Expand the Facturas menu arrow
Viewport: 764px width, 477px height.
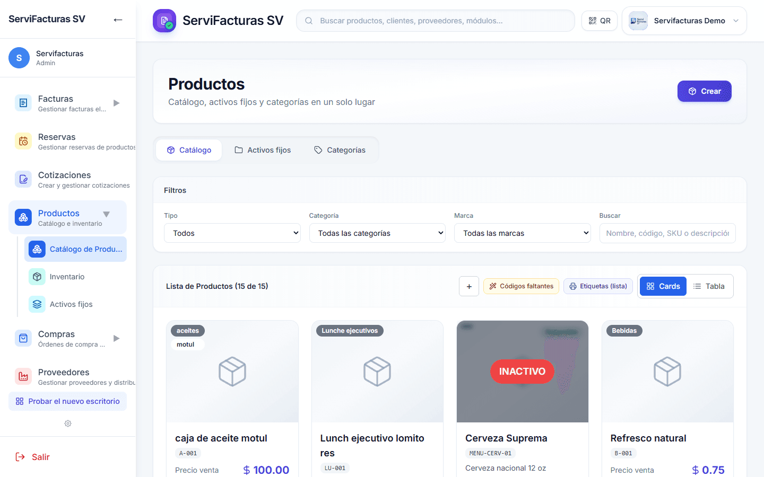tap(117, 103)
